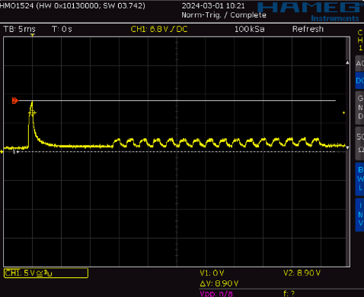364x297 pixels.
Task: Toggle the 50 Ω input impedance
Action: 359,144
